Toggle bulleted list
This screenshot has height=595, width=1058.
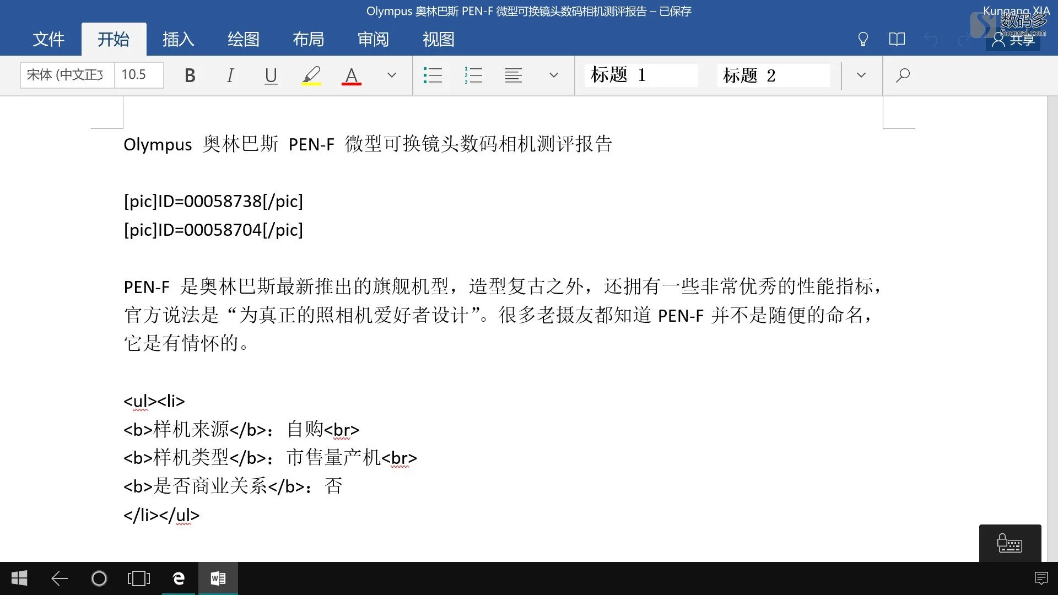(x=433, y=75)
